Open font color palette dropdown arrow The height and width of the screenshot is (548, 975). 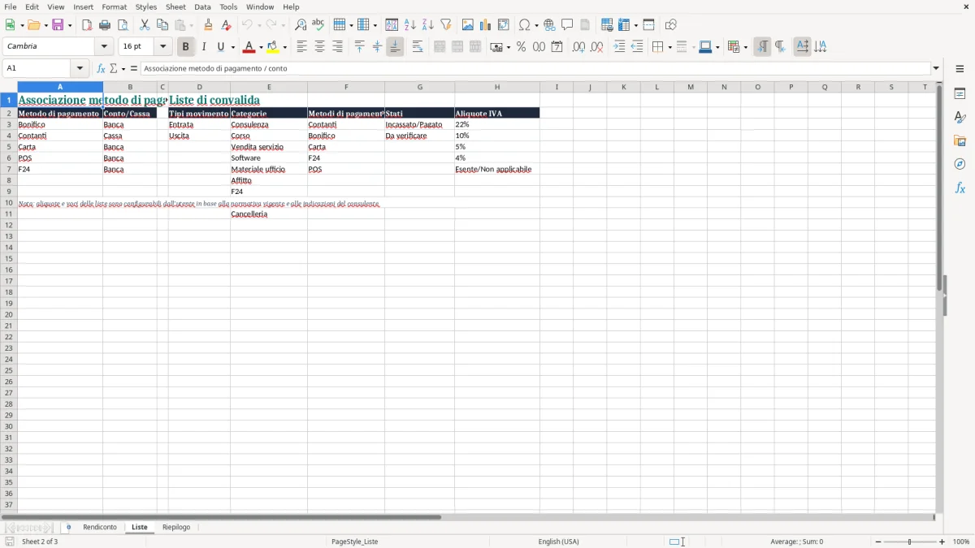pyautogui.click(x=262, y=47)
